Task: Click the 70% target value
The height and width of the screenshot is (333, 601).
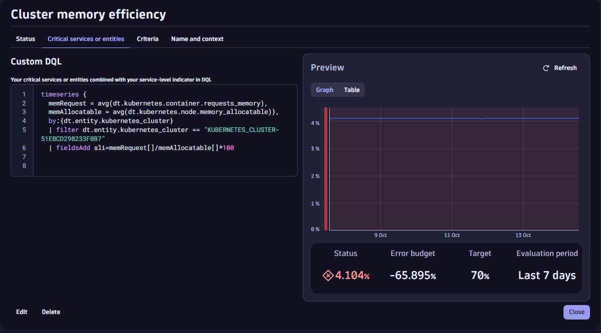Action: [x=479, y=275]
